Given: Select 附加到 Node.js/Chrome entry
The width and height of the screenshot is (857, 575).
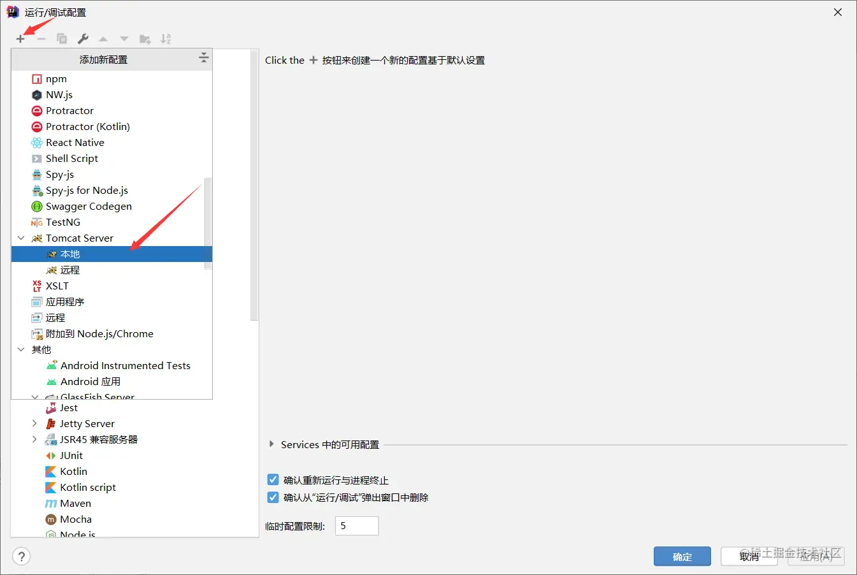Looking at the screenshot, I should coord(112,334).
